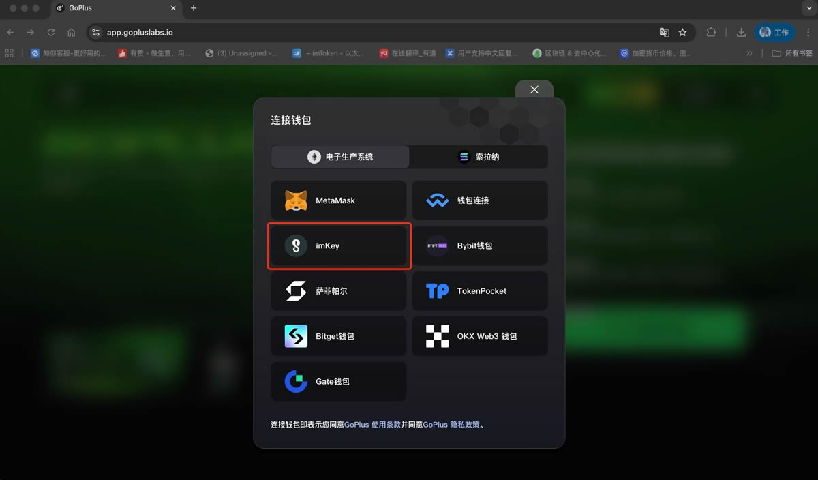The height and width of the screenshot is (480, 818).
Task: Click the MetaMask fox icon
Action: tap(296, 200)
